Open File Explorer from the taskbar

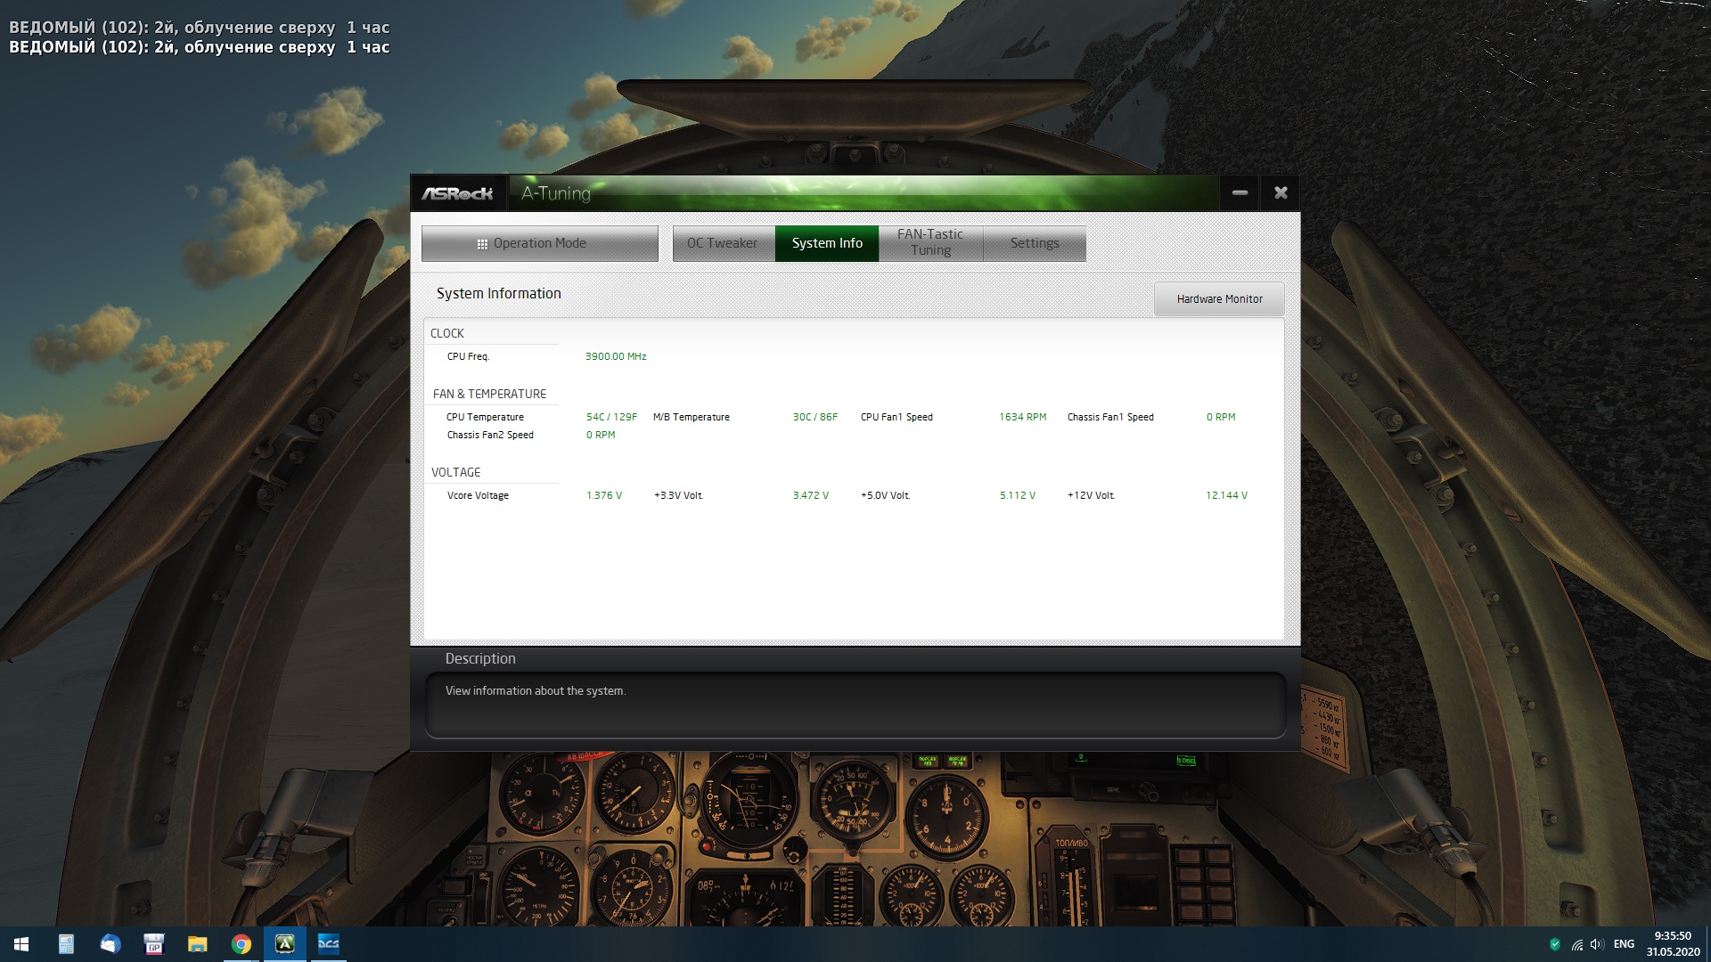point(197,944)
